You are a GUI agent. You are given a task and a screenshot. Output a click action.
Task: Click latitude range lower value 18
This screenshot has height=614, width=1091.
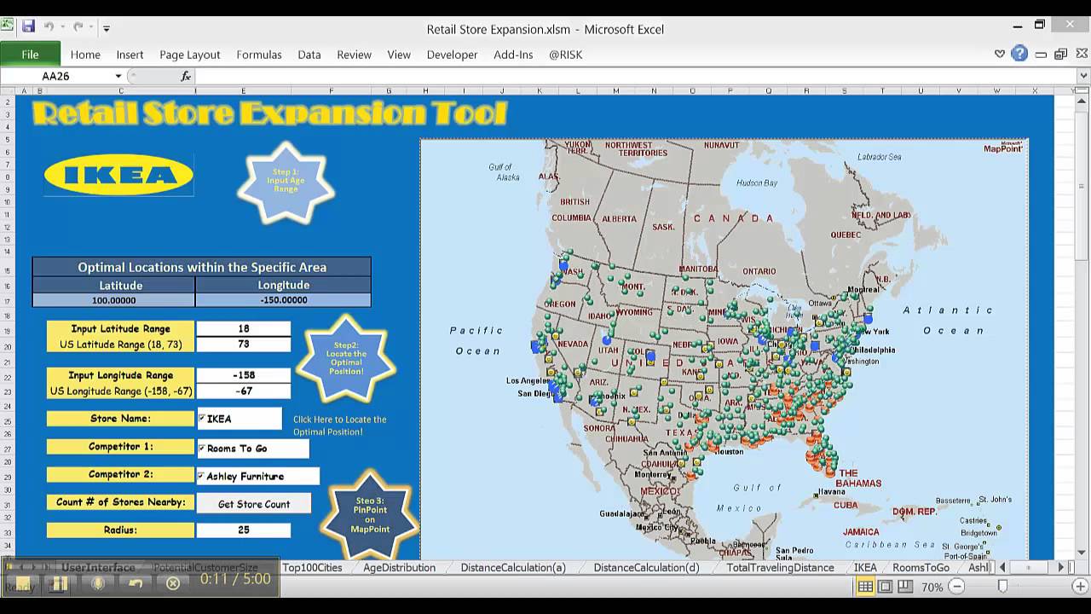[243, 328]
